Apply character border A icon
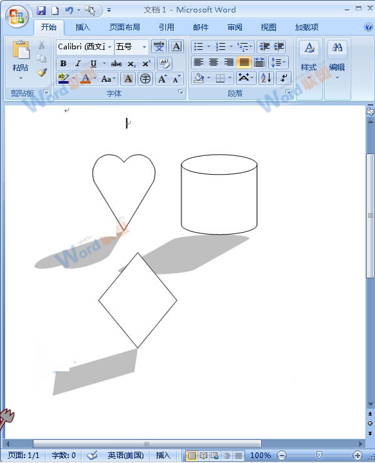This screenshot has height=463, width=375. point(176,46)
